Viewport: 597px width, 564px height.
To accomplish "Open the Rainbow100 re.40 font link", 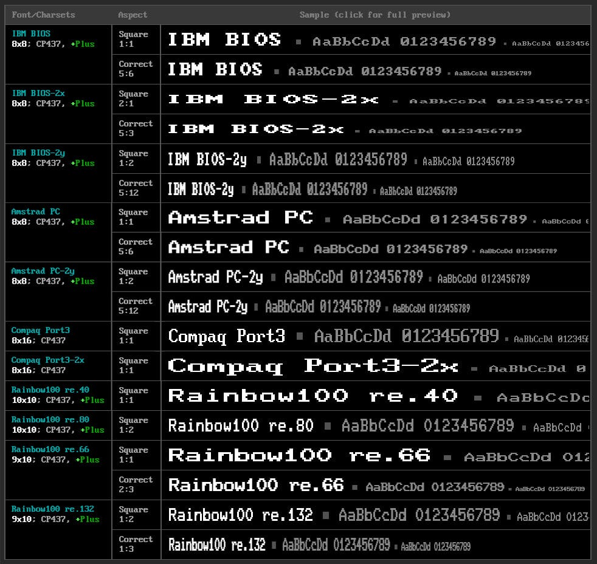I will [50, 390].
